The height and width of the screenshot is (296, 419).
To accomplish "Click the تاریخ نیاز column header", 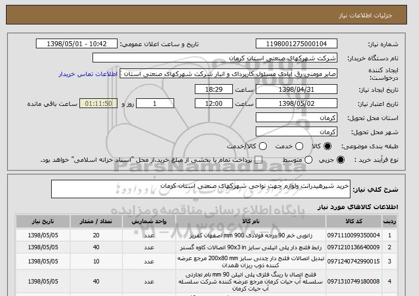I will click(43, 222).
